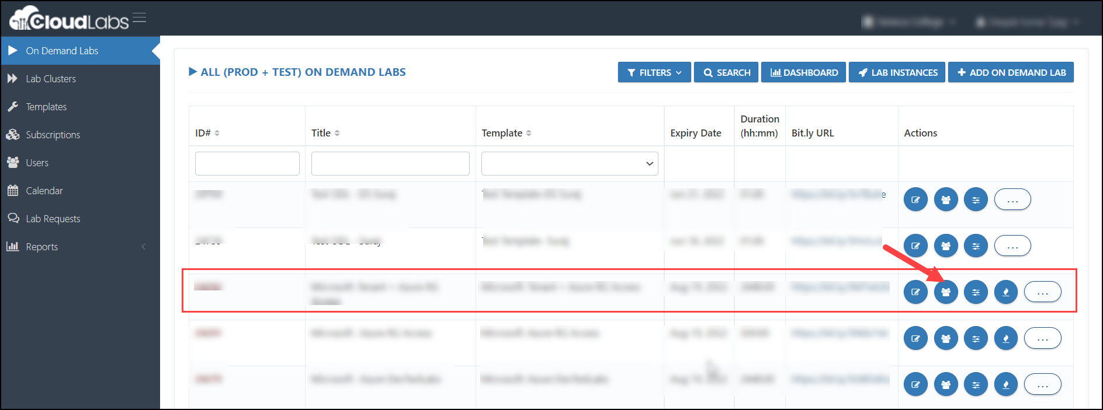Open the Users page
The height and width of the screenshot is (410, 1103).
[x=37, y=163]
